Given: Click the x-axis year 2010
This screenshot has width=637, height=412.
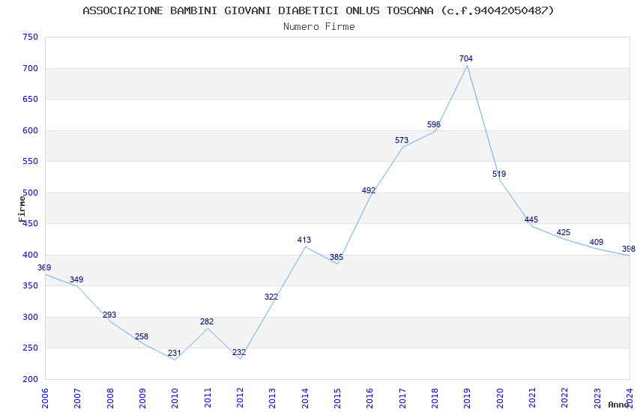Looking at the screenshot, I should tap(175, 399).
